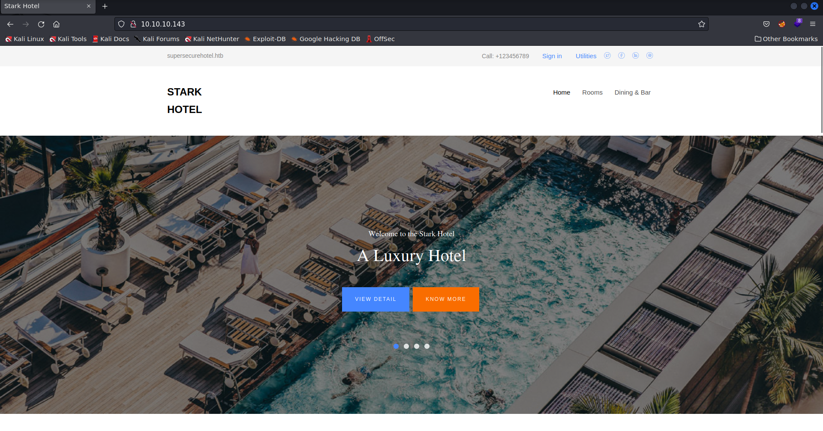Open the Kali Tools bookmark
The width and height of the screenshot is (823, 431).
(x=68, y=39)
